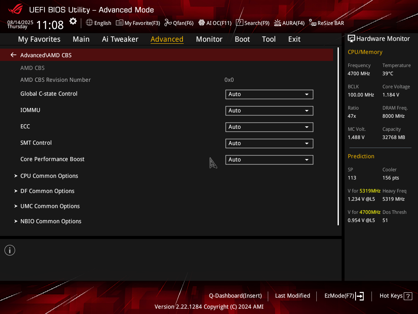Expand CPU Common Options submenu
418x314 pixels.
(49, 176)
